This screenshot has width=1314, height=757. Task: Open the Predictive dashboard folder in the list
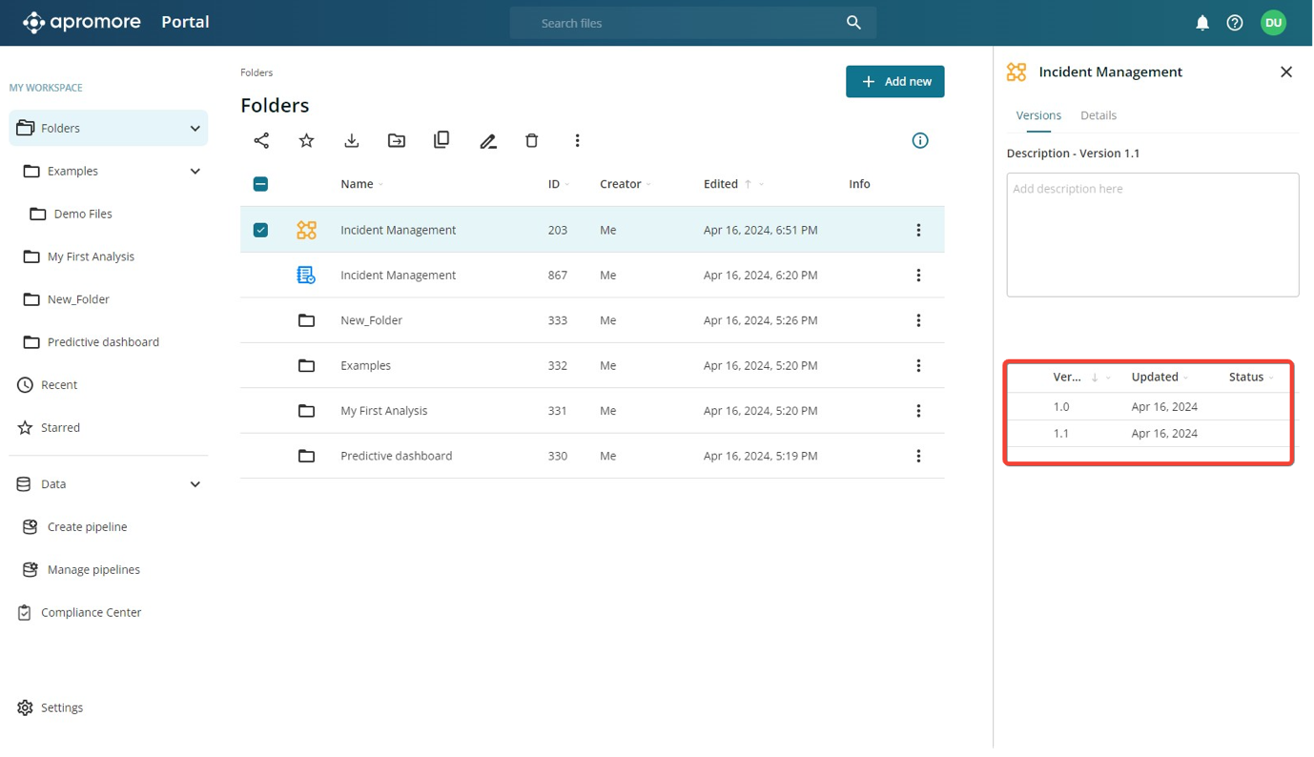396,456
